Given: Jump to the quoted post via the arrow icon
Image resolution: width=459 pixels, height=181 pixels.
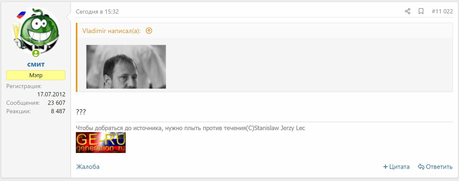Looking at the screenshot, I should (149, 31).
